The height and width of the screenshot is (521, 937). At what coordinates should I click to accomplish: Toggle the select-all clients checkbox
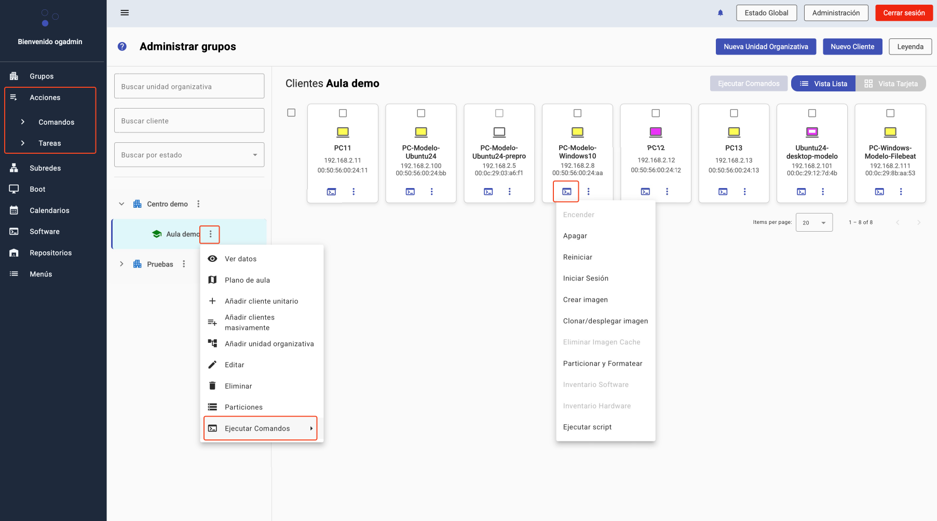pyautogui.click(x=291, y=113)
